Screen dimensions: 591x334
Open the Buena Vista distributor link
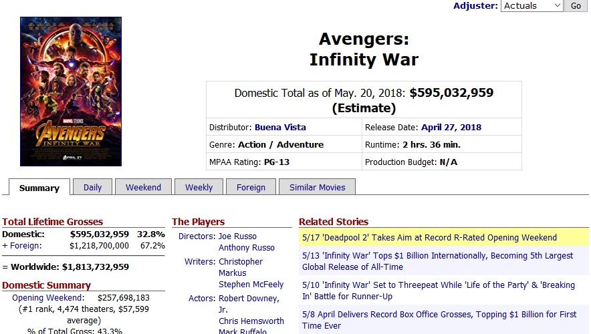pos(280,128)
